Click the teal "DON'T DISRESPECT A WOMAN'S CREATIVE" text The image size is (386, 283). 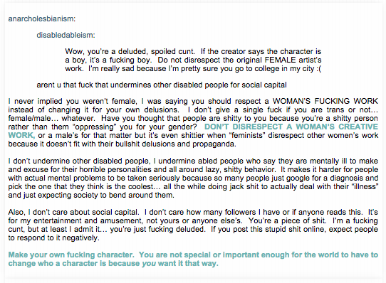[291, 127]
